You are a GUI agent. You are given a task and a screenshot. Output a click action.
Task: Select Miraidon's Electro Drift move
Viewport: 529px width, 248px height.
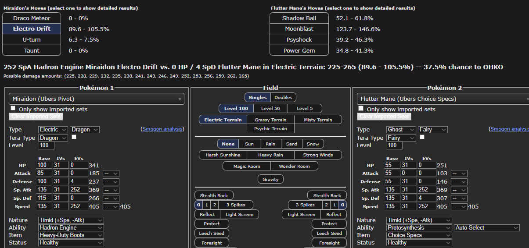(x=32, y=29)
